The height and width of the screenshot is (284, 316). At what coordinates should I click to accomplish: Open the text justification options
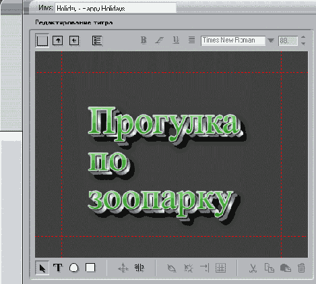point(191,40)
